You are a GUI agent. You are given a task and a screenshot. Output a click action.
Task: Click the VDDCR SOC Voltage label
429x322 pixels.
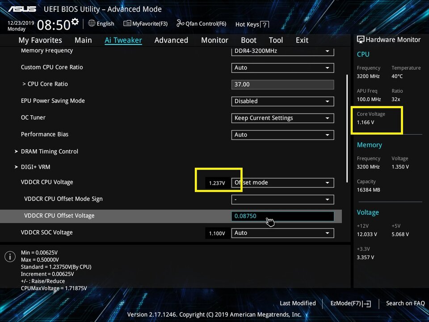point(47,233)
